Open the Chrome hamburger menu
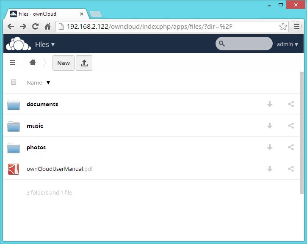The height and width of the screenshot is (244, 307). pos(296,26)
